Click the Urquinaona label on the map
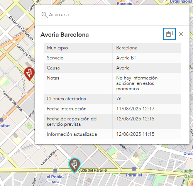Image resolution: width=193 pixels, height=186 pixels. click(181, 2)
